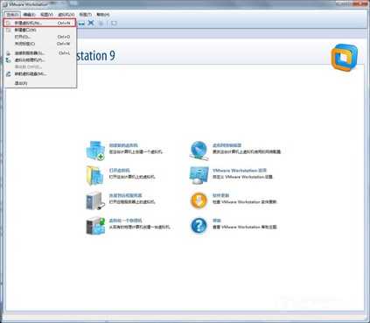Click description under Virtual Network Editor
The width and height of the screenshot is (370, 323).
point(247,151)
